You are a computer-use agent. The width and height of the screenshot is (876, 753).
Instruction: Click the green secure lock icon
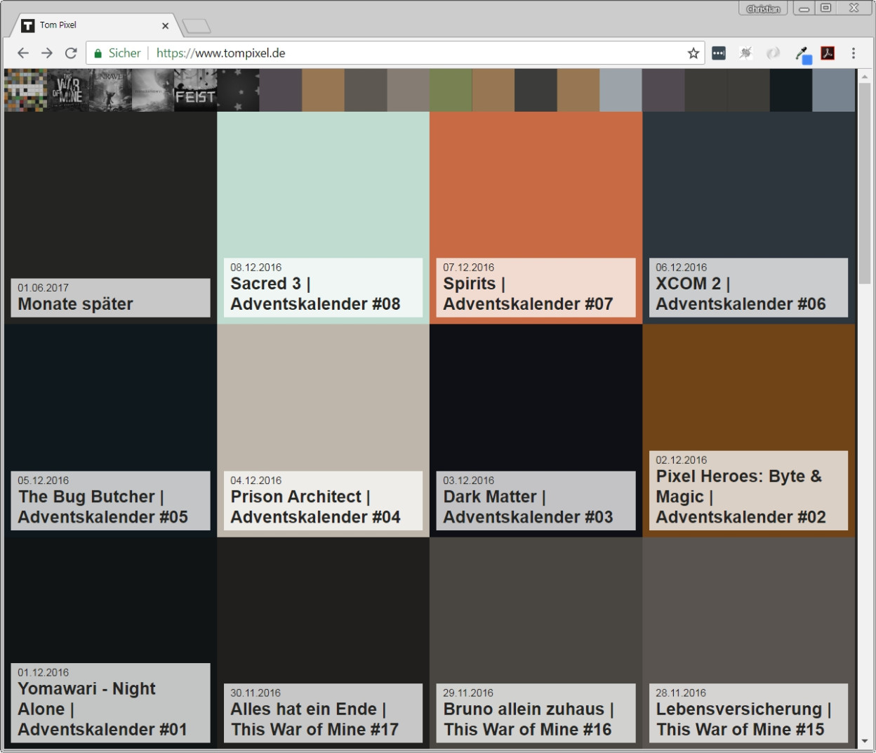point(98,53)
